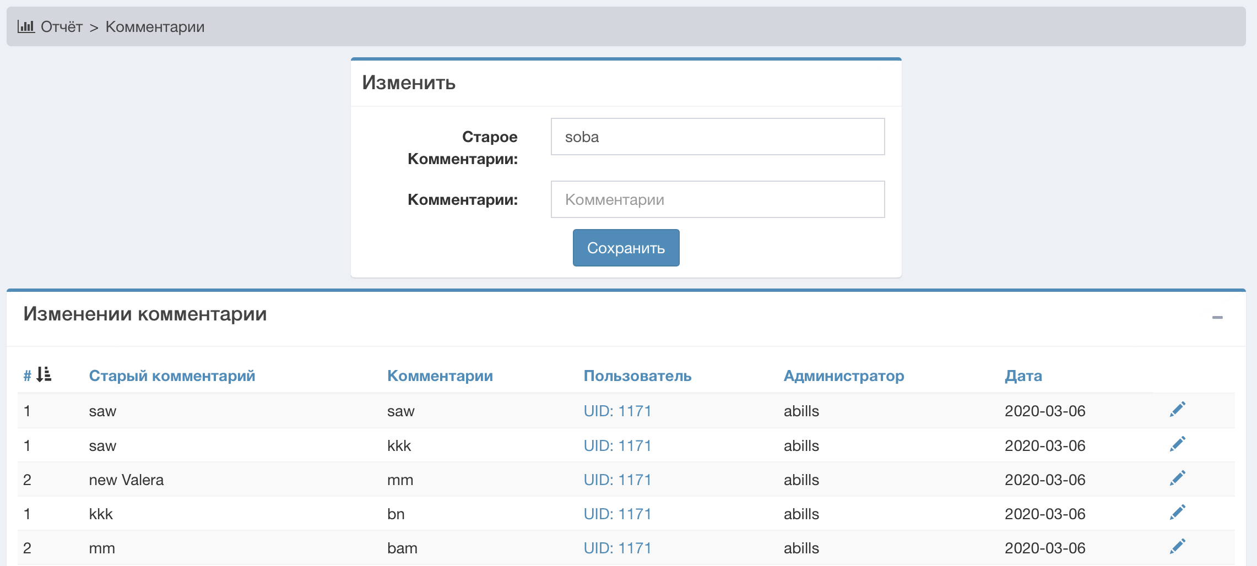Screen dimensions: 1257x566
Task: Click pencil icon for kkk to bn row
Action: coord(1177,513)
